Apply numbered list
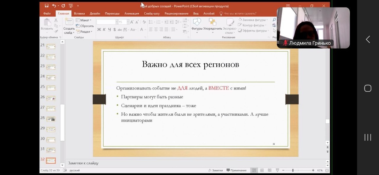The height and width of the screenshot is (175, 379). pos(158,22)
